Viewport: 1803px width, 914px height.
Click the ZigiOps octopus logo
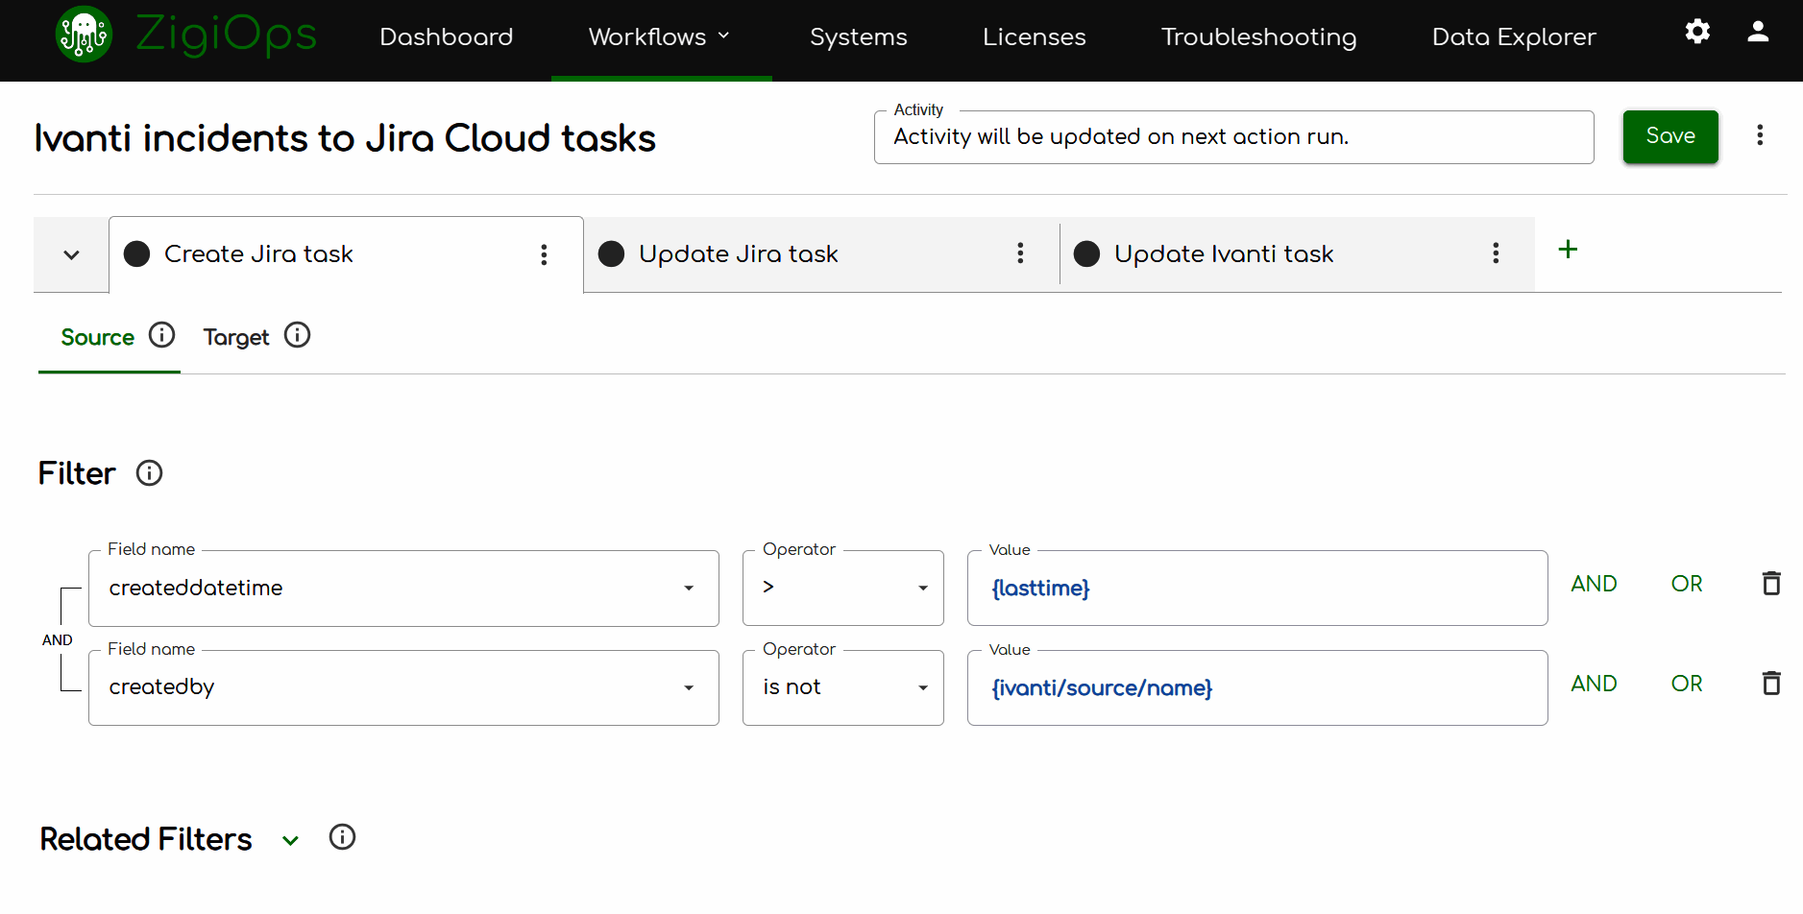(85, 36)
